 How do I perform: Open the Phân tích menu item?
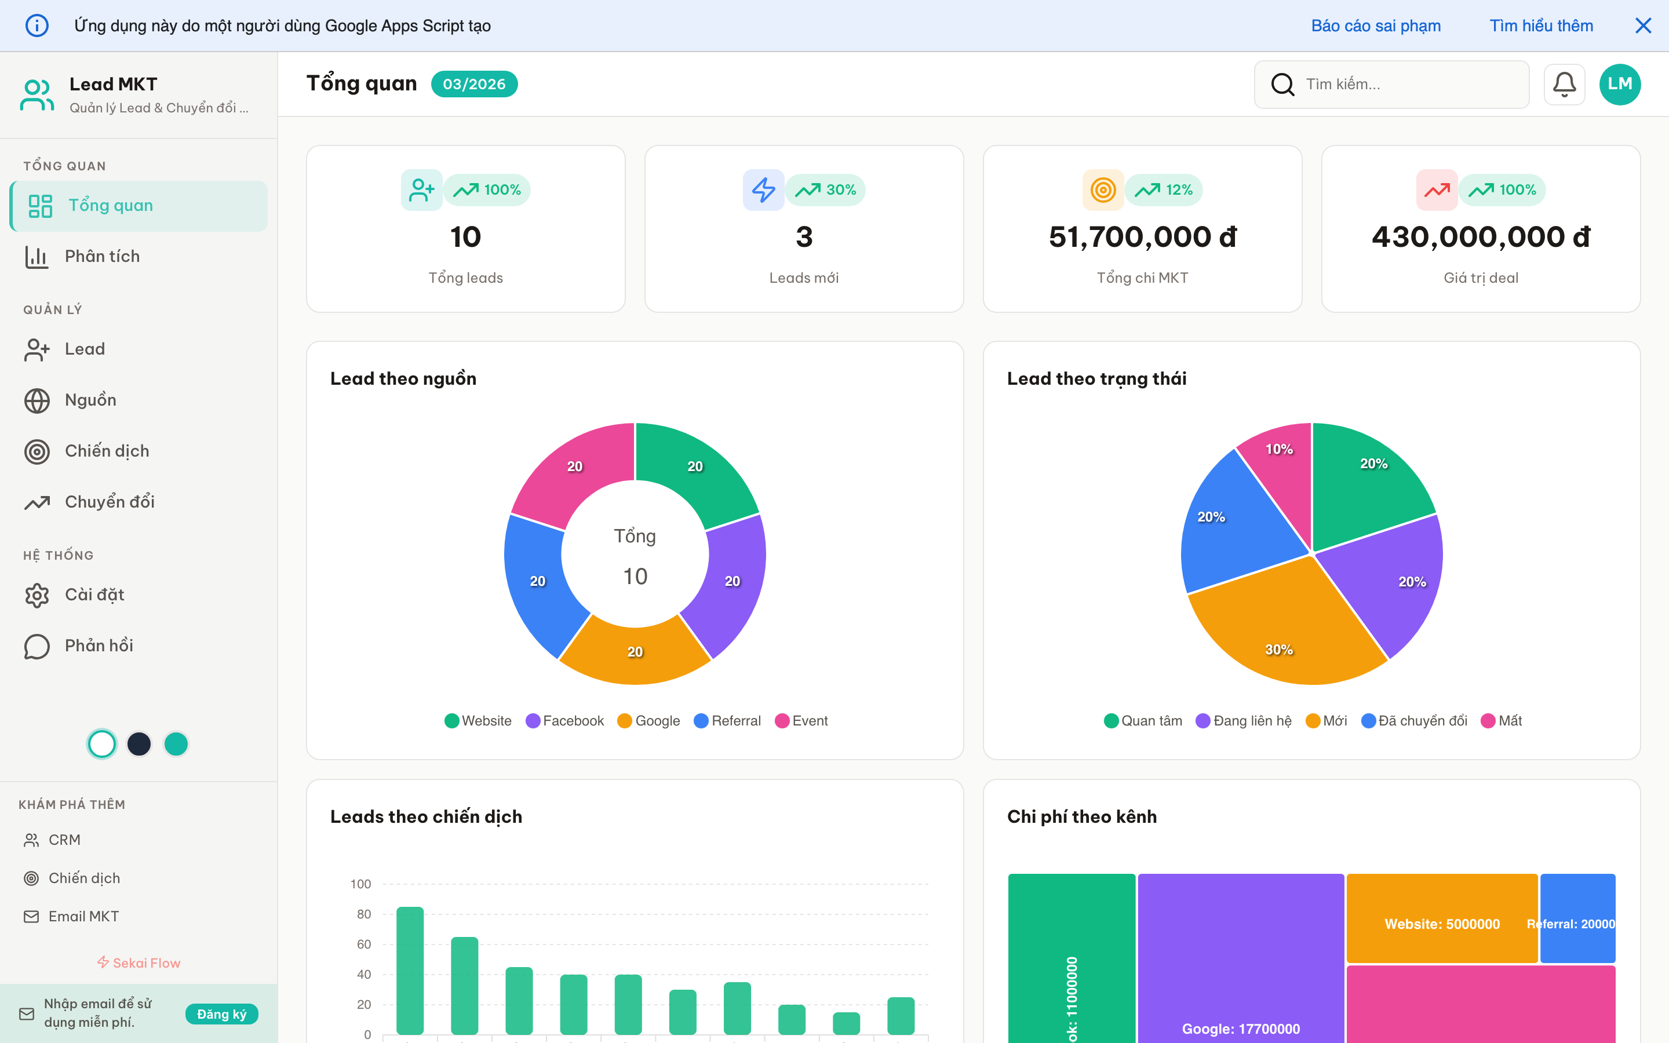pos(102,257)
